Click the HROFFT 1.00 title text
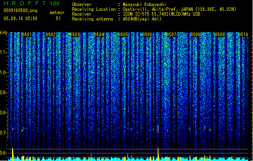 tap(32, 3)
